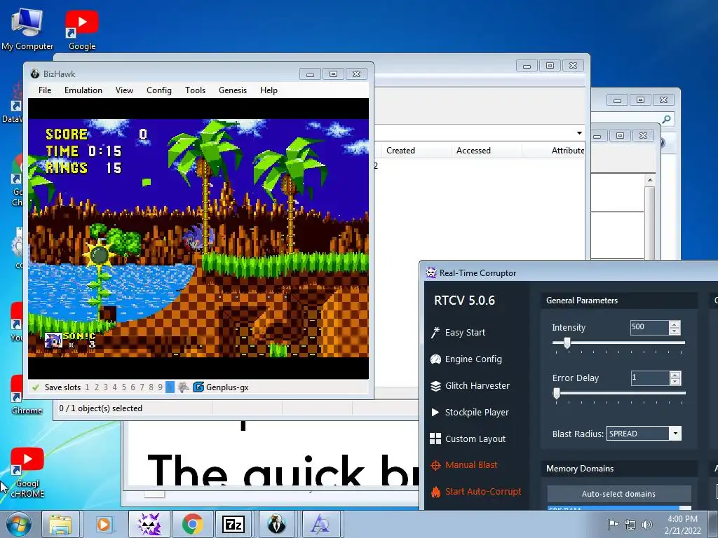
Task: Decrease Error Delay with the down arrow
Action: coord(675,381)
